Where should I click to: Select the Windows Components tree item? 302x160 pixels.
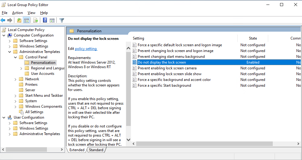[44, 106]
